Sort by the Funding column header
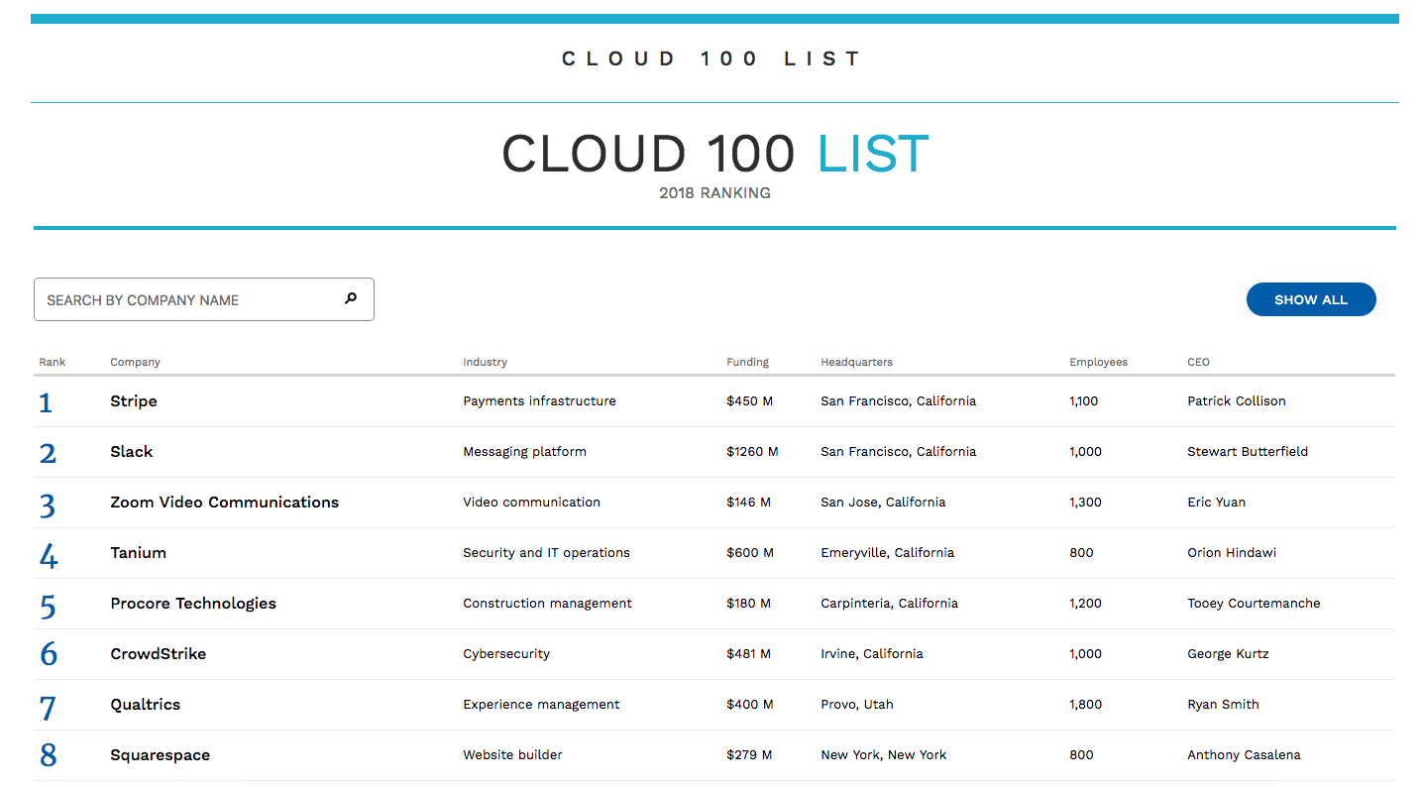This screenshot has height=787, width=1422. (x=747, y=362)
